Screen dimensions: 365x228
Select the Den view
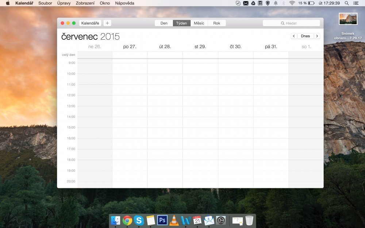(164, 23)
